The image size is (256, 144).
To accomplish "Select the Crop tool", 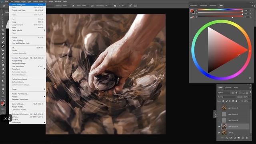I will (x=3, y=30).
